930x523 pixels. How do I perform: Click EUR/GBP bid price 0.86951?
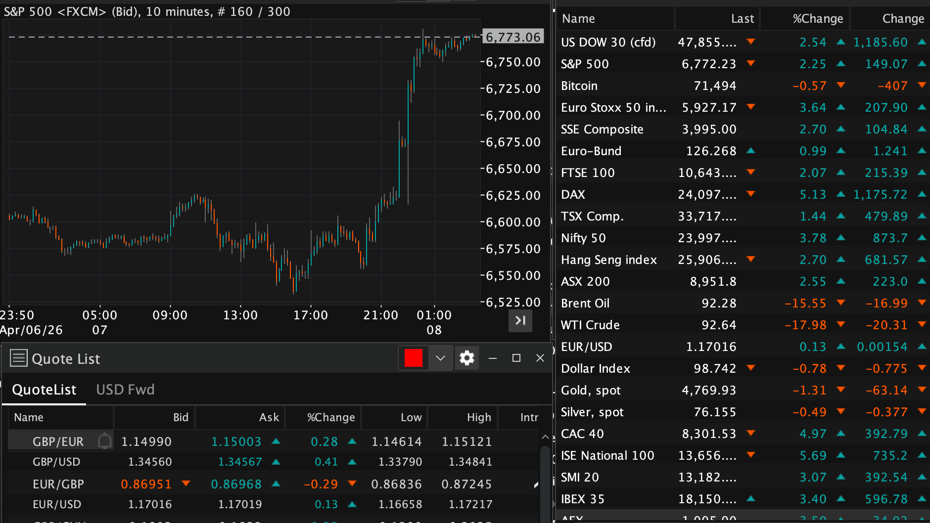tap(146, 483)
